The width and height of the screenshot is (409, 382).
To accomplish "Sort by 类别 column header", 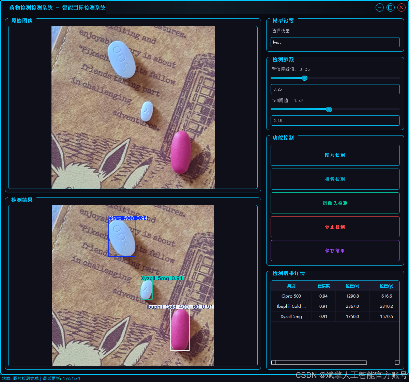I will [291, 286].
